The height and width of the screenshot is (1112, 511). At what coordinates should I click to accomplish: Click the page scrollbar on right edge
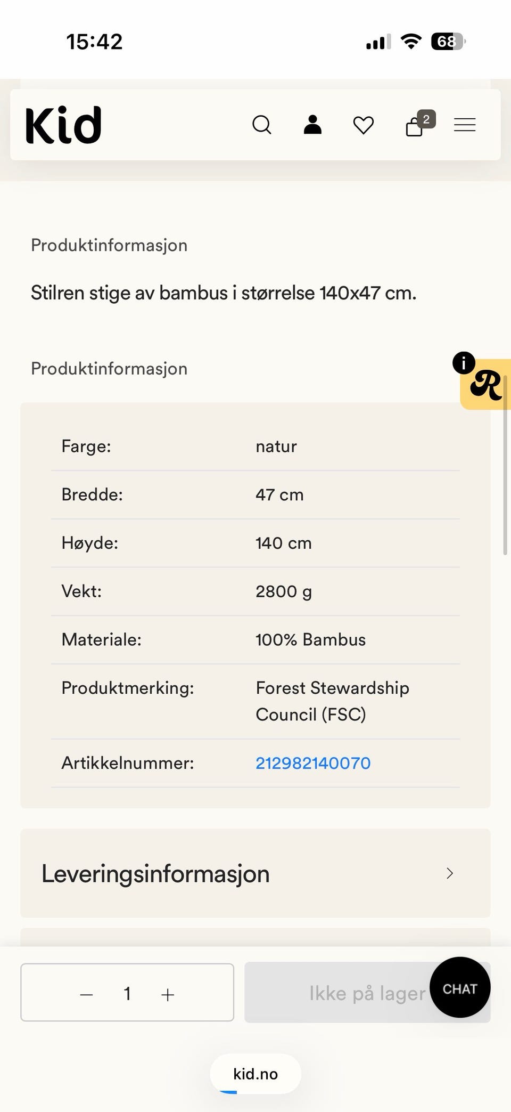tap(505, 465)
